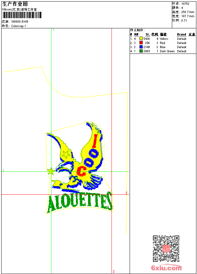The height and width of the screenshot is (274, 197).
Task: Click the green guide label 1 at canvas top
Action: point(53,30)
